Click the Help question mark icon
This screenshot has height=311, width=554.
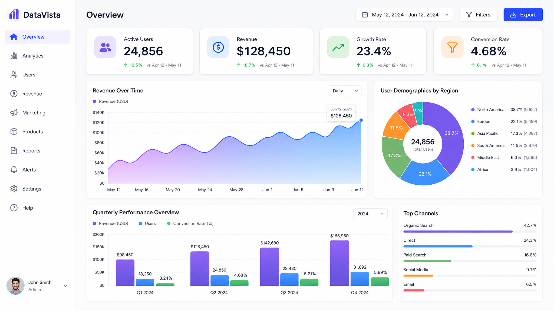14,208
